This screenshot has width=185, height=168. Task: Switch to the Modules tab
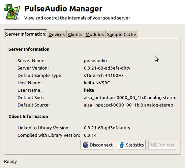(95, 34)
